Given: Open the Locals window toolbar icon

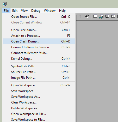Looking at the screenshot, I should 107,16.
